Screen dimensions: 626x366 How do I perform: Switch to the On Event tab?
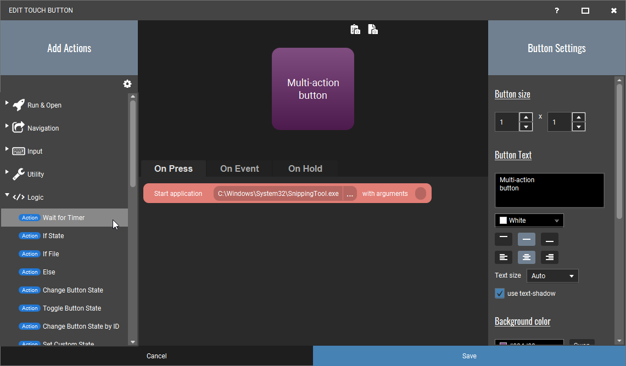tap(239, 168)
